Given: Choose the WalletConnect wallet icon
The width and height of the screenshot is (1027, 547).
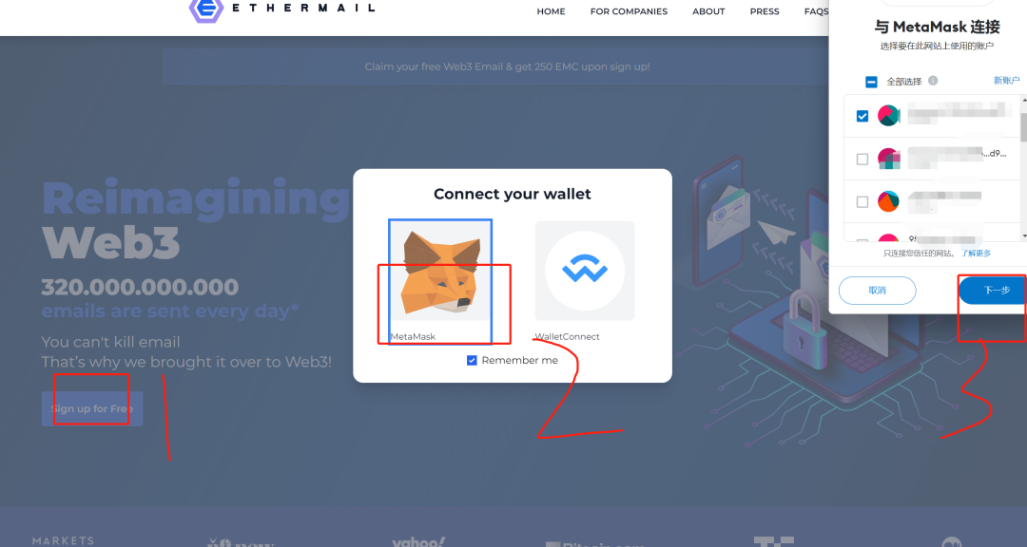Looking at the screenshot, I should (x=584, y=271).
